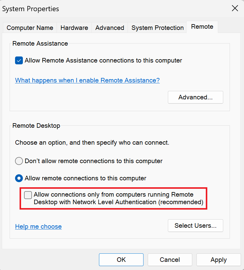
Task: Choose 'Allow remote connections to this computer' radio
Action: pyautogui.click(x=19, y=178)
